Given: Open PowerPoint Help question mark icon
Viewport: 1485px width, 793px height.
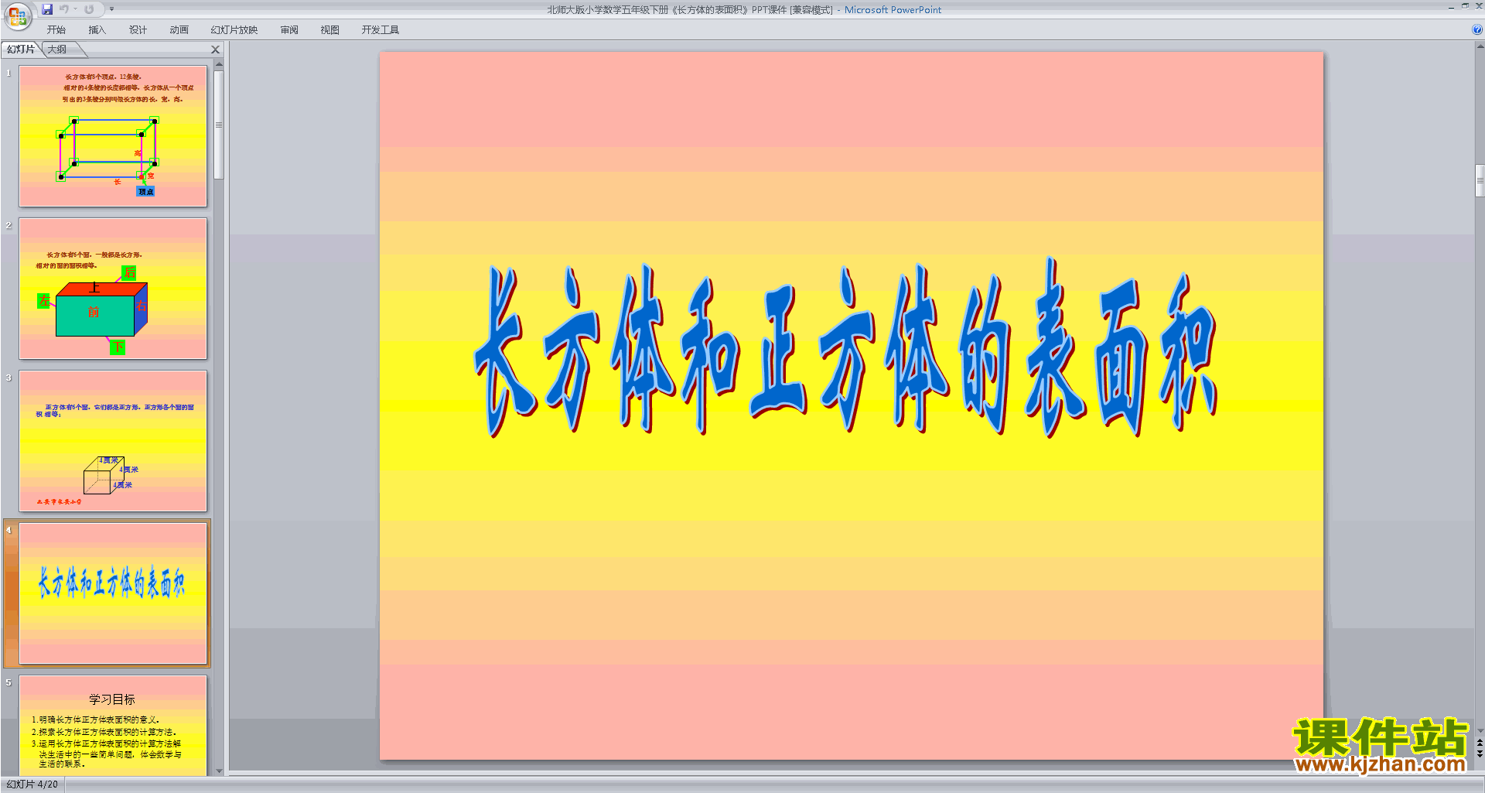Looking at the screenshot, I should click(1476, 30).
